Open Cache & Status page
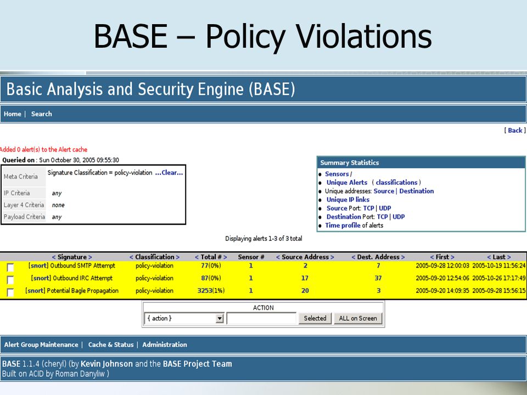 (x=111, y=345)
